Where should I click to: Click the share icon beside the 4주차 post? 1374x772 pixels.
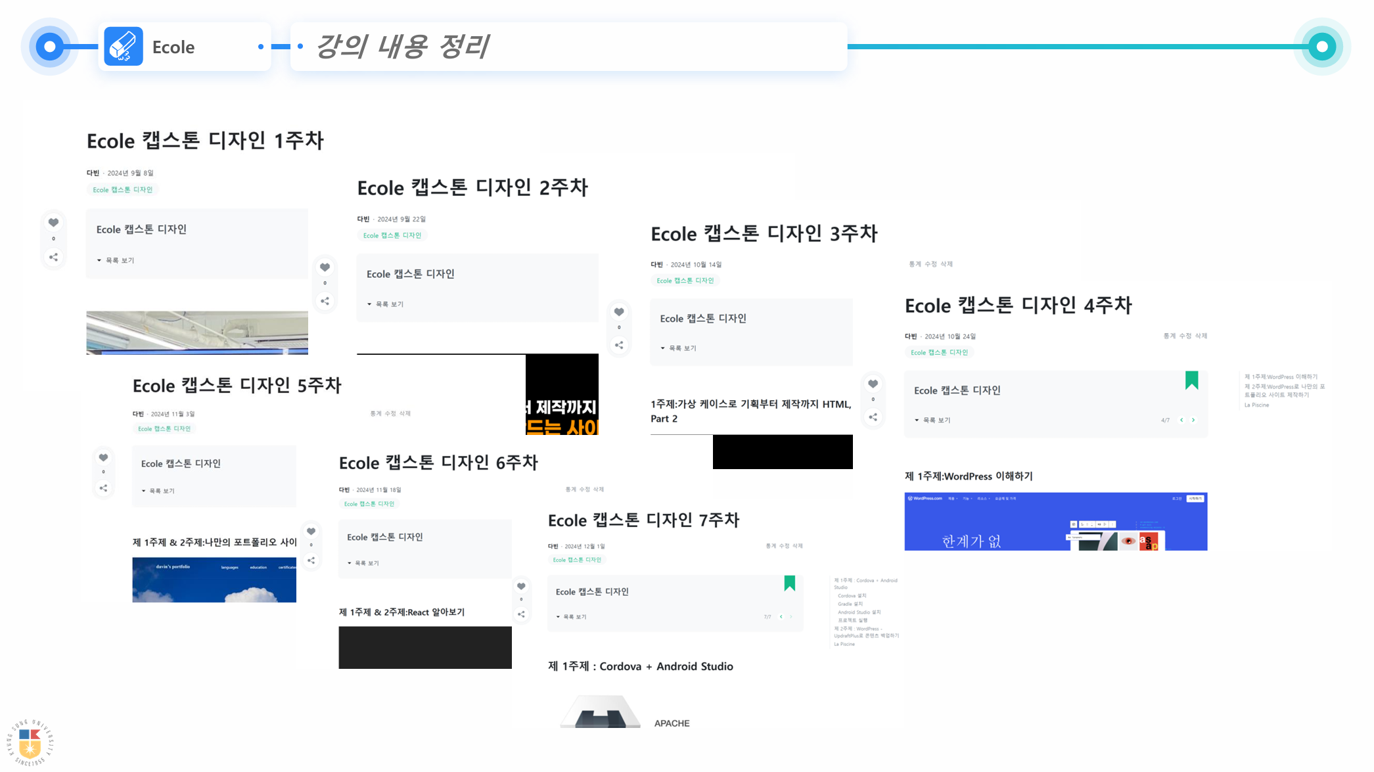point(873,417)
